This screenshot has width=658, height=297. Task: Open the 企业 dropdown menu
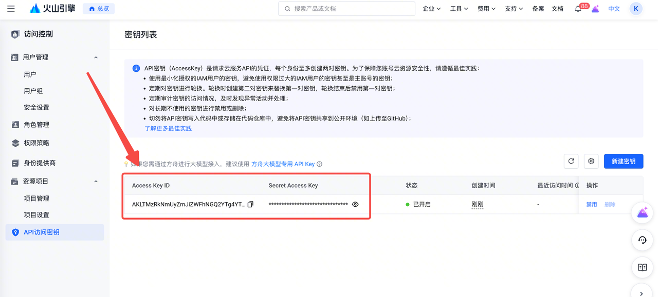point(432,9)
